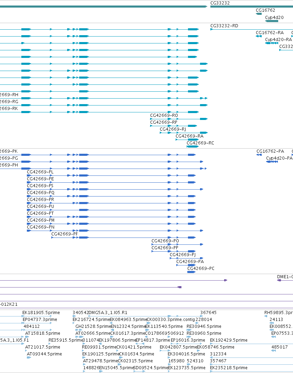Click the Cyp4d20 gene arrow glyph
This screenshot has height=373, width=293.
272,21
